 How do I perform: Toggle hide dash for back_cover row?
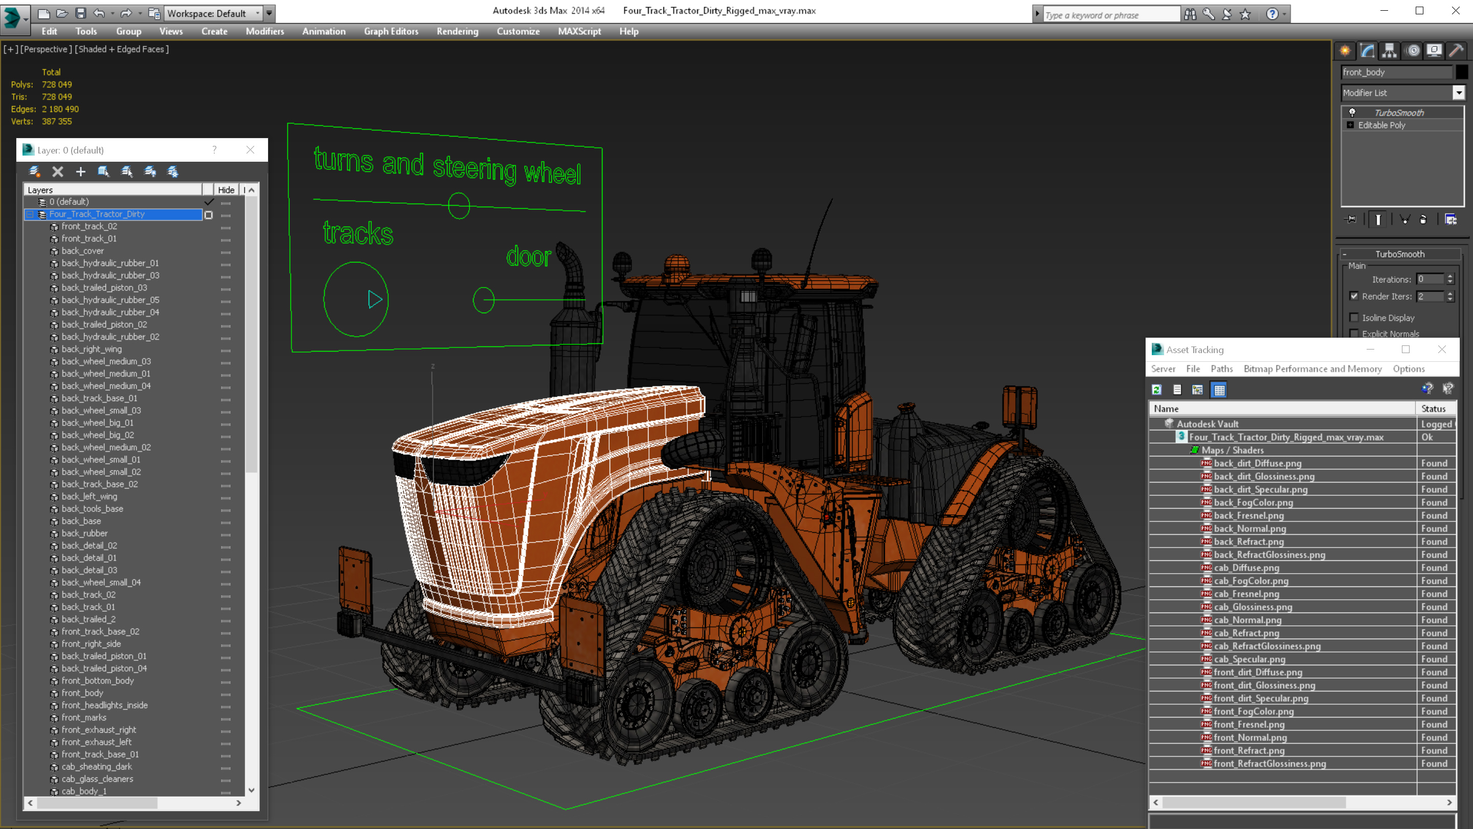tap(226, 252)
